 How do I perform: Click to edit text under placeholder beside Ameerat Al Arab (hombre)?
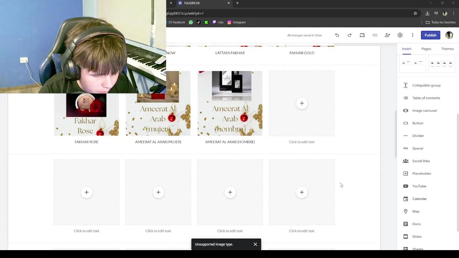coord(302,142)
